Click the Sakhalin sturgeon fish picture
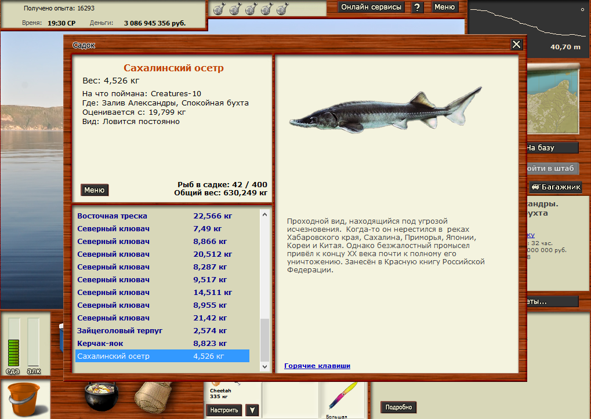 (386, 111)
